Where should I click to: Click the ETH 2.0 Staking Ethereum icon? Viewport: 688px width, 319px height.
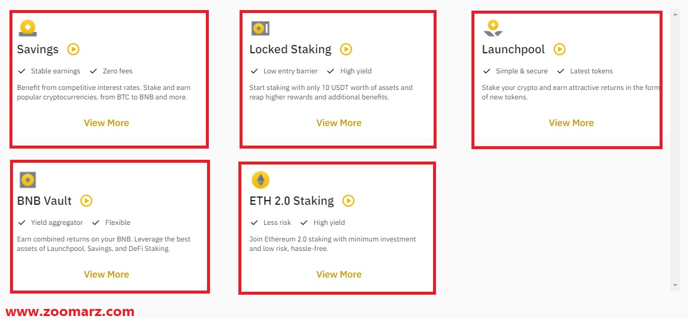tap(260, 180)
